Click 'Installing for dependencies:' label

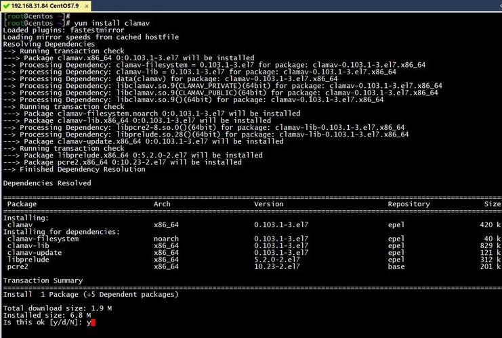pyautogui.click(x=62, y=232)
